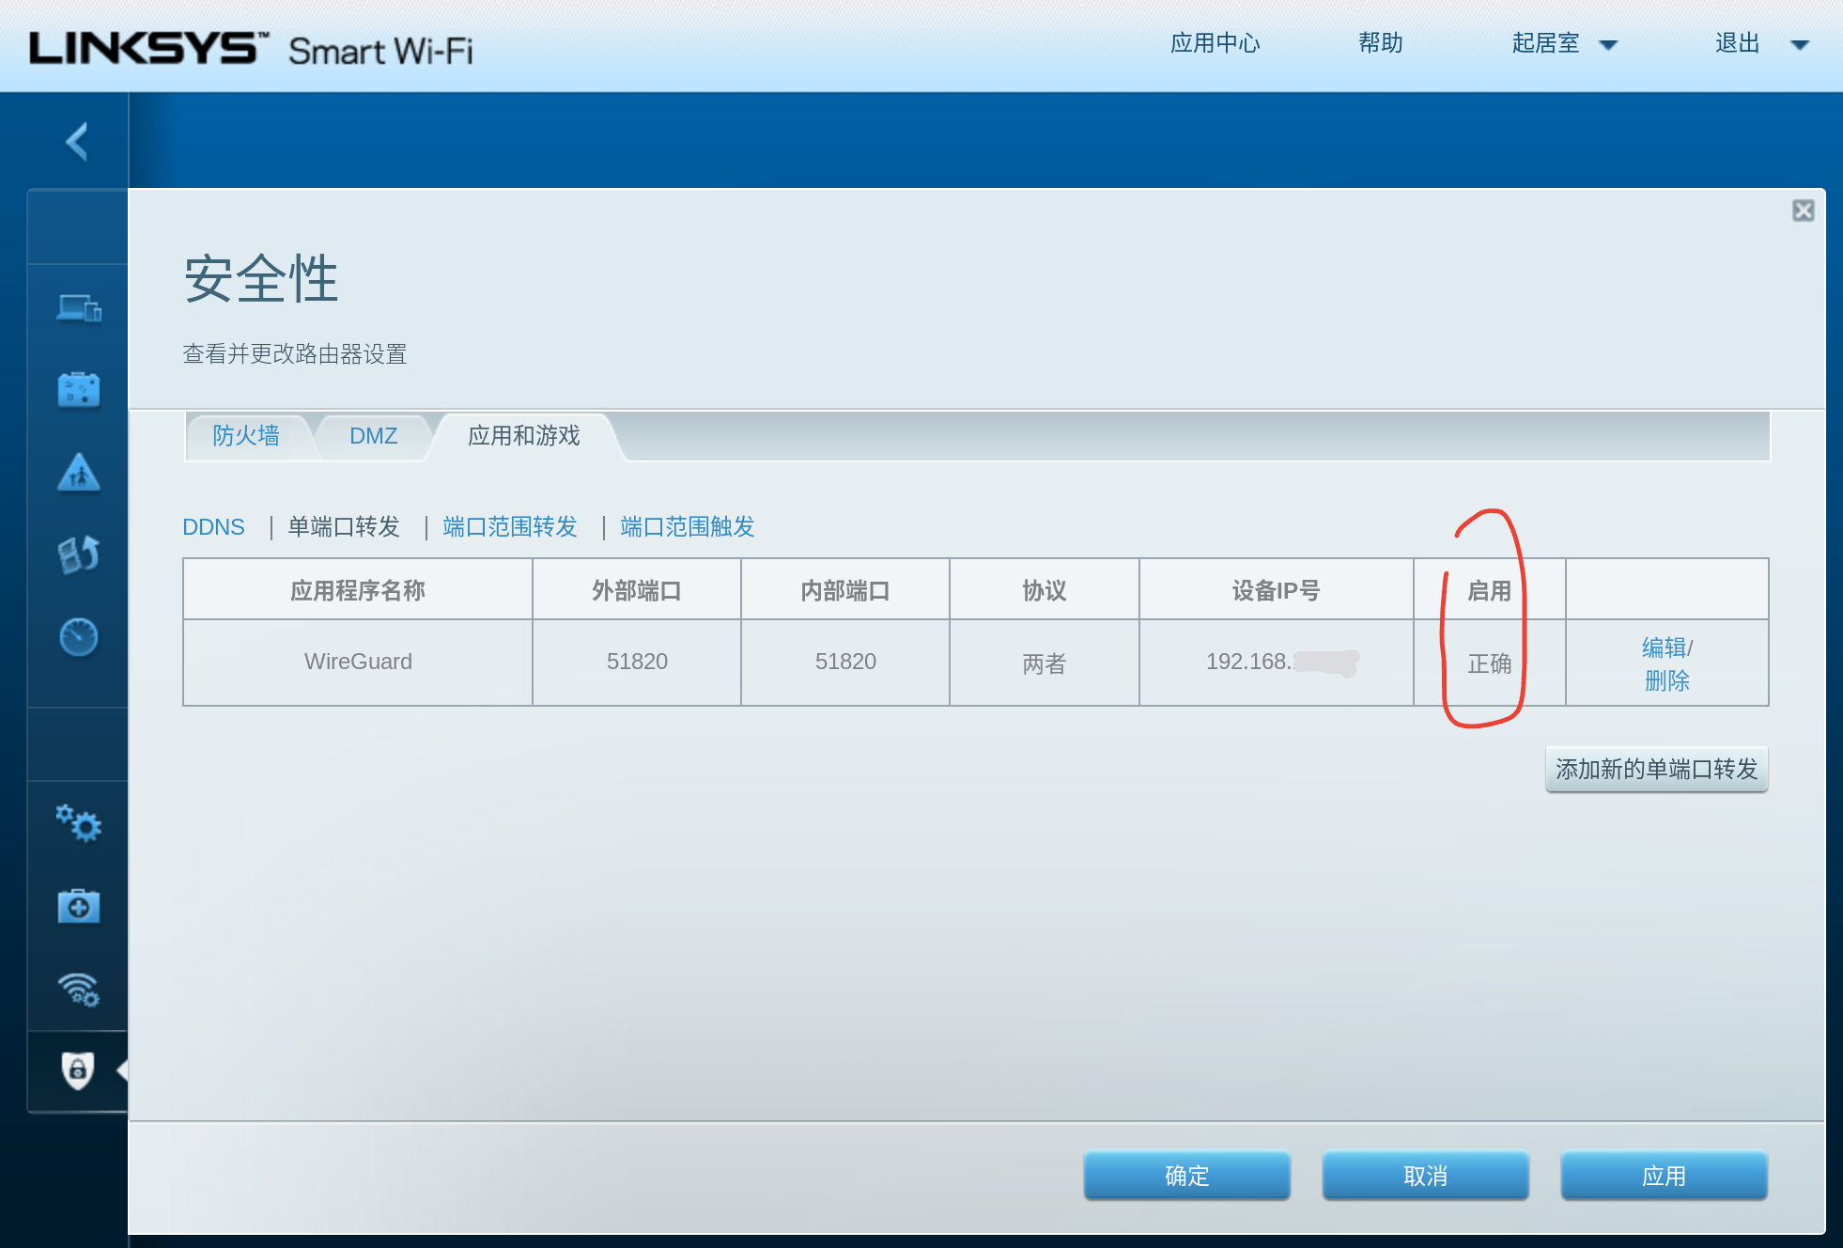Screen dimensions: 1843x1248
Task: Open the Guest Access briefcase icon
Action: tap(79, 390)
